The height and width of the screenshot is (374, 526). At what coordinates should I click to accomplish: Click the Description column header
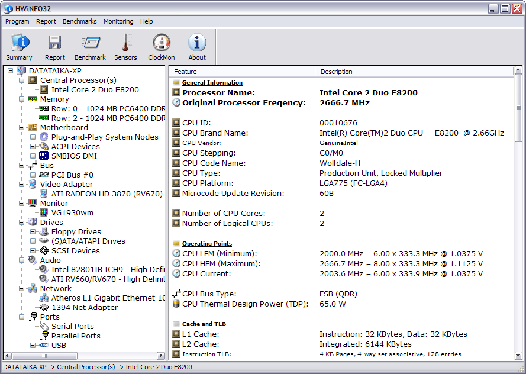[414, 72]
